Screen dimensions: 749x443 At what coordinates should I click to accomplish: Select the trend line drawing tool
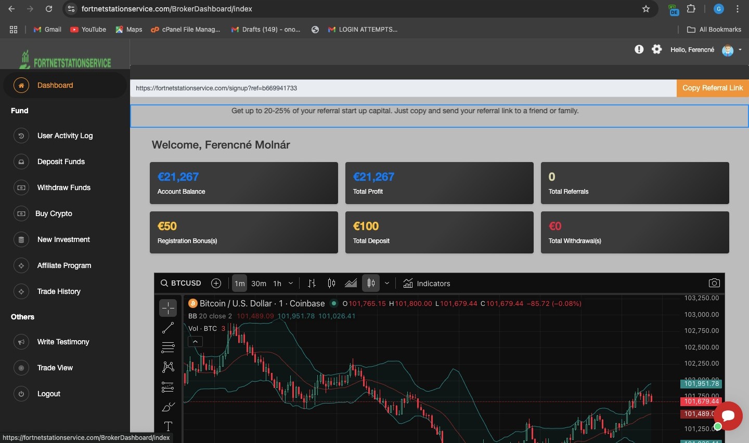tap(167, 328)
